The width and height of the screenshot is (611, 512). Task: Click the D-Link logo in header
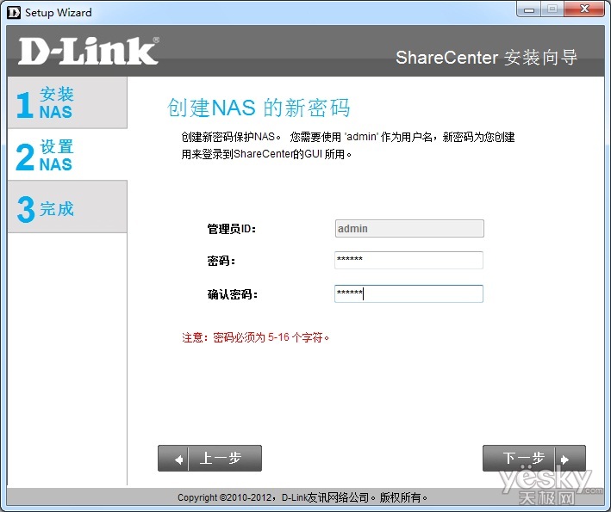click(x=89, y=51)
